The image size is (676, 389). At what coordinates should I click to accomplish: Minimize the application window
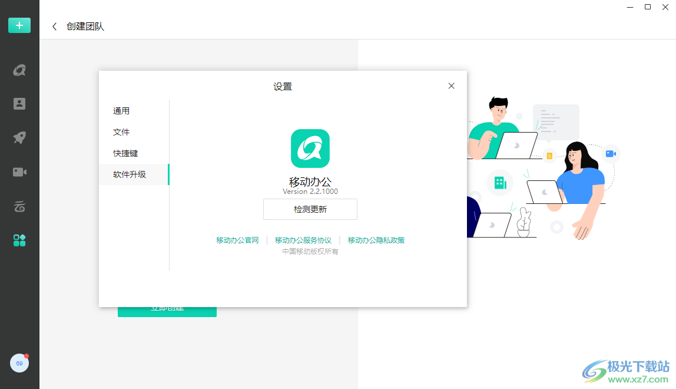click(x=630, y=7)
